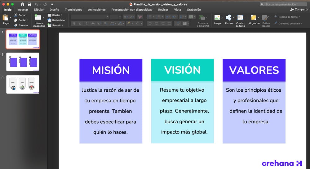Open line spacing options
Screen dimensions: 310x169
[x=183, y=17]
